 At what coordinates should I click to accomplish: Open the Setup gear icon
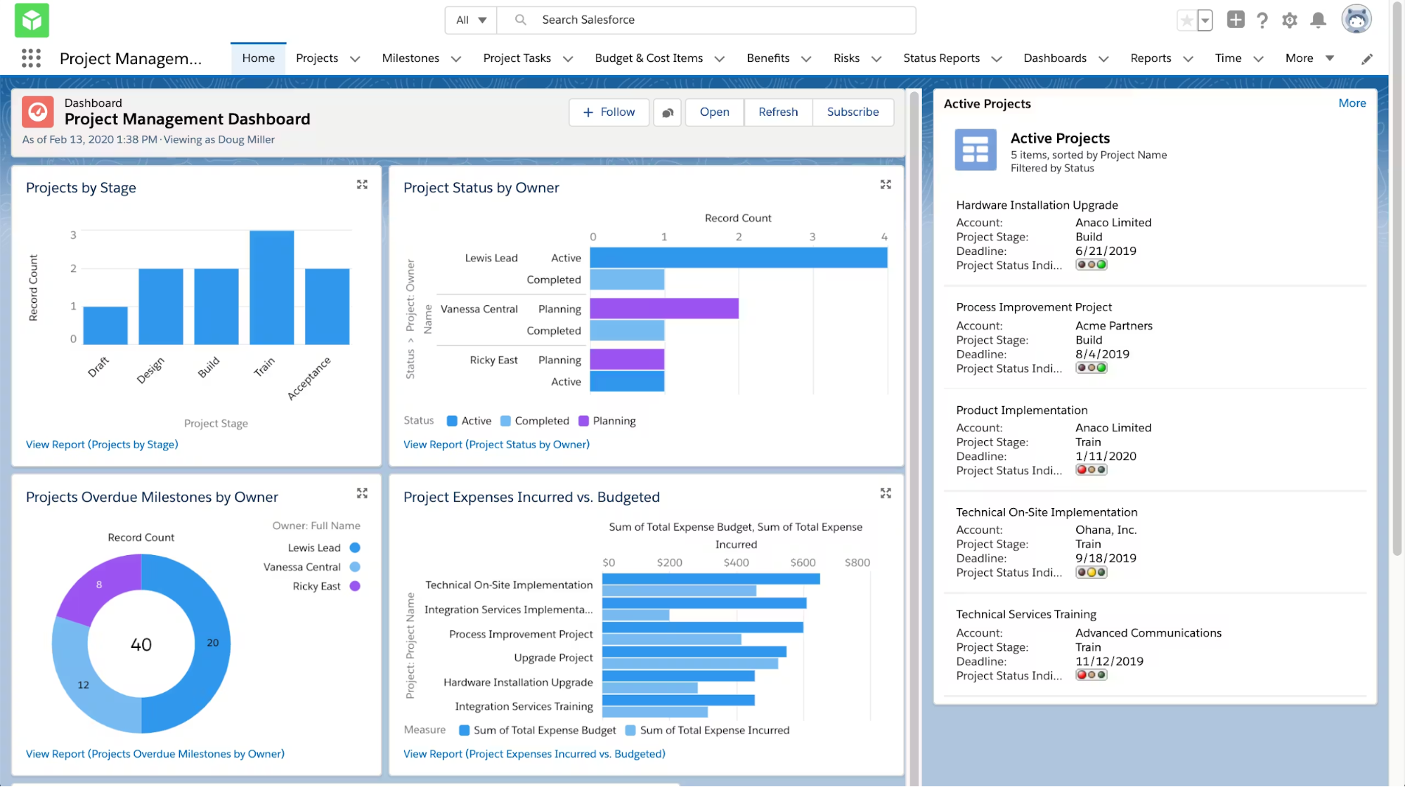pos(1289,20)
